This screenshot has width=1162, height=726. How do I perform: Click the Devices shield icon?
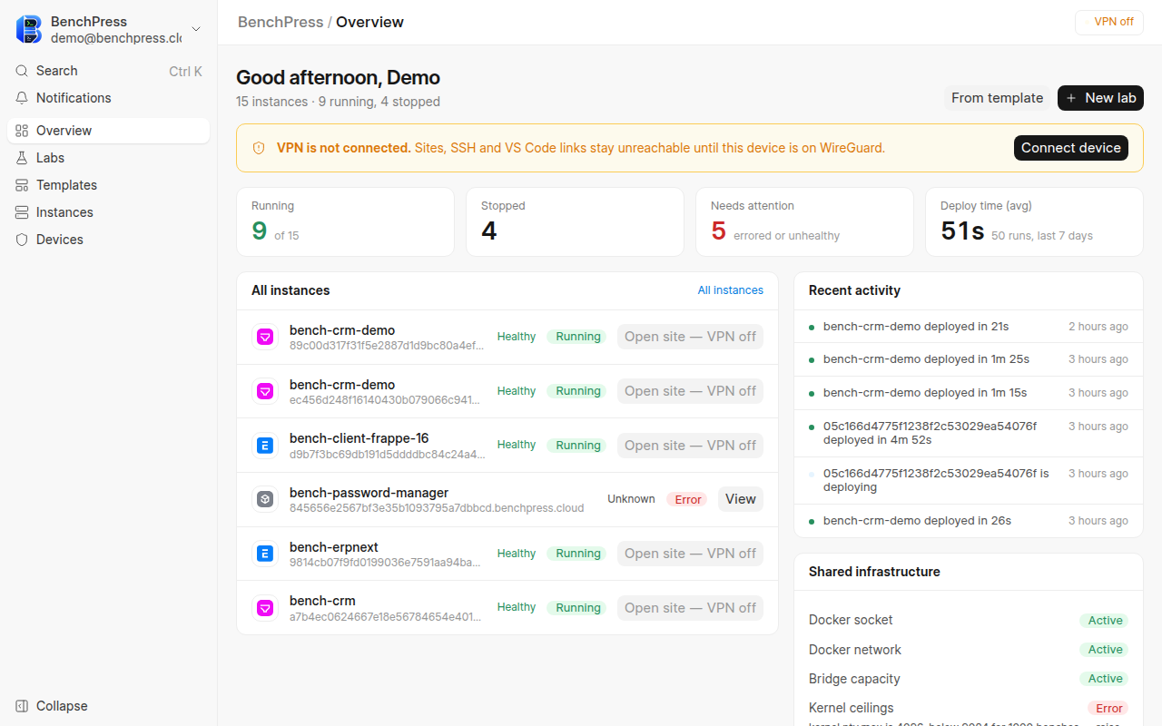pyautogui.click(x=22, y=240)
